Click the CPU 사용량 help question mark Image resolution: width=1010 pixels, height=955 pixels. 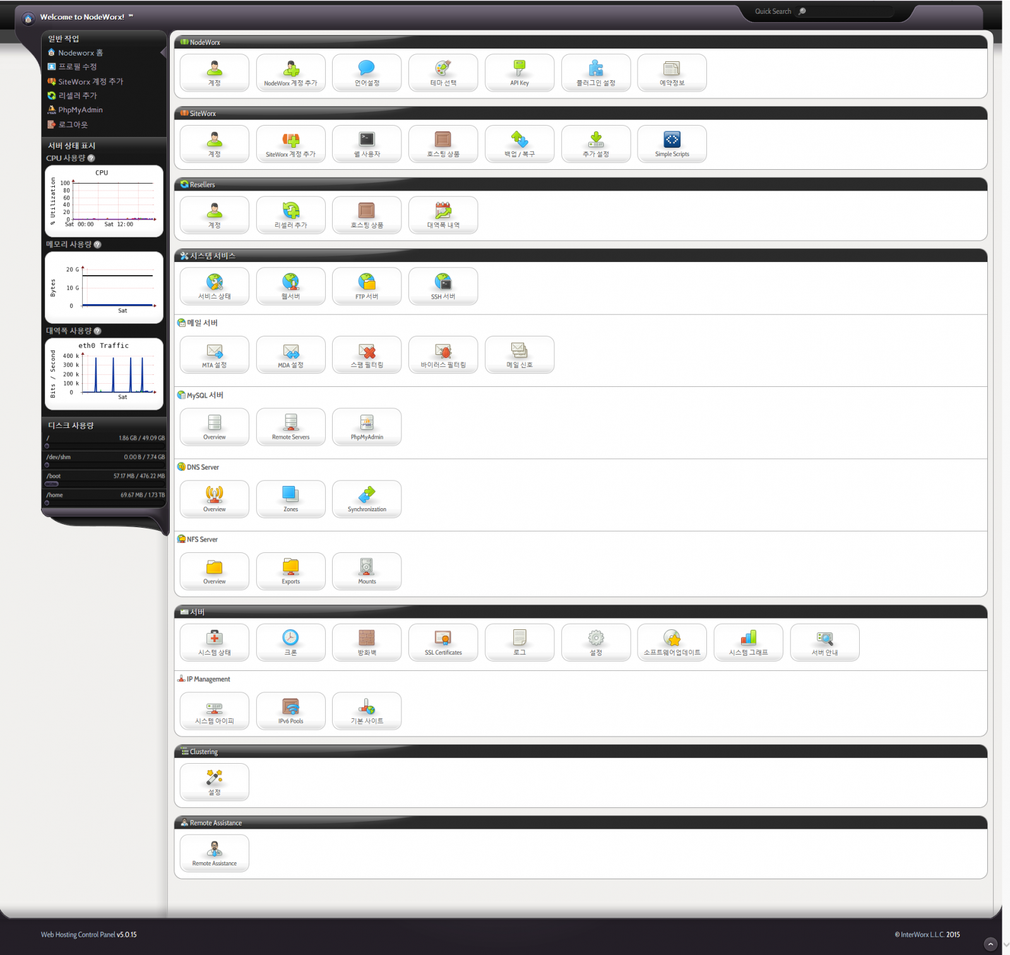[91, 158]
